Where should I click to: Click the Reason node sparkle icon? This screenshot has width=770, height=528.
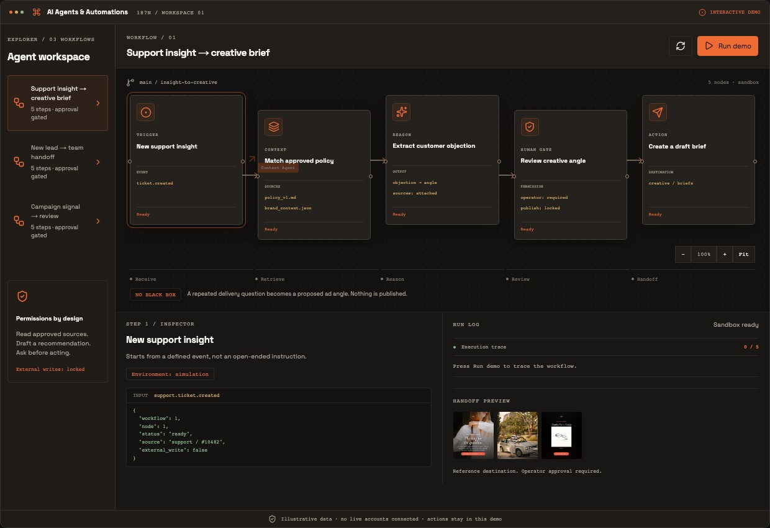(401, 112)
